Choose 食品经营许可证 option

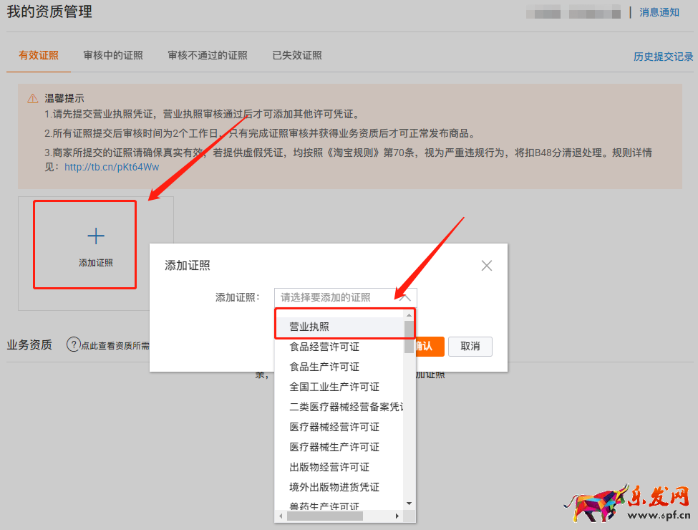324,347
